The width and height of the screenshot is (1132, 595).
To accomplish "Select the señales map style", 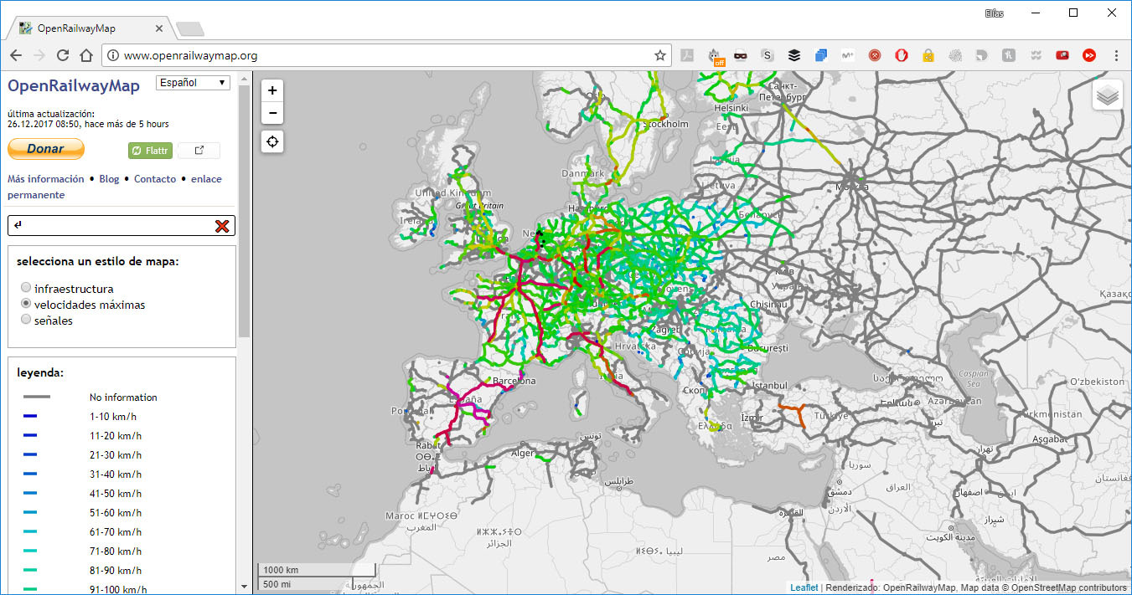I will [26, 319].
